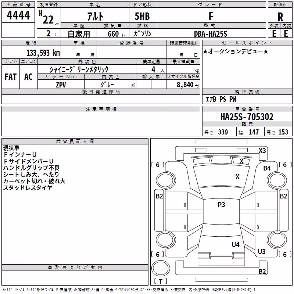Click the 検査員記入欄 header
The width and height of the screenshot is (294, 294).
click(x=75, y=141)
